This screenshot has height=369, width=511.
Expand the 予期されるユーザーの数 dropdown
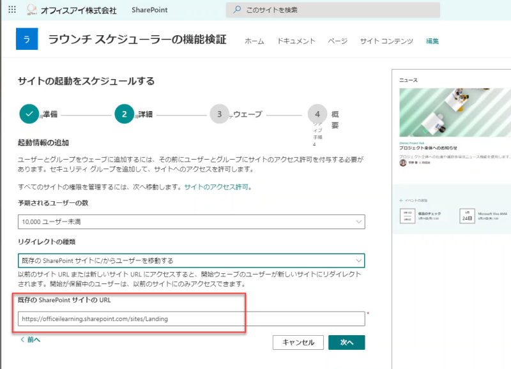pos(191,222)
